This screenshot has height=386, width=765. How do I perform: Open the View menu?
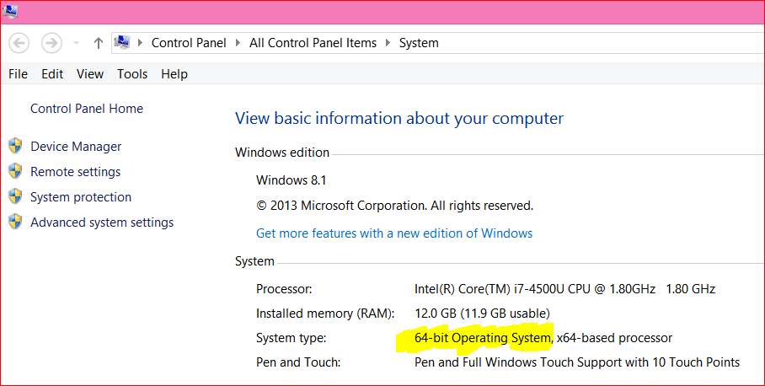coord(90,73)
